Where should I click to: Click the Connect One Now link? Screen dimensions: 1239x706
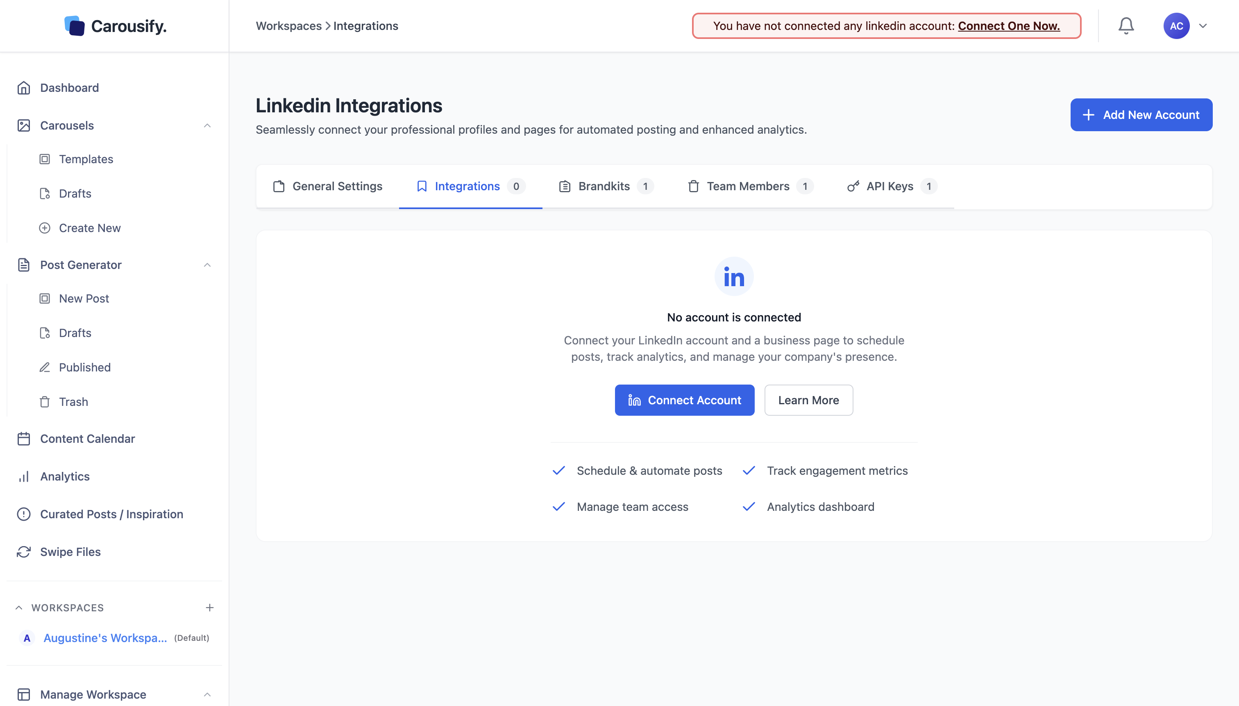tap(1009, 26)
